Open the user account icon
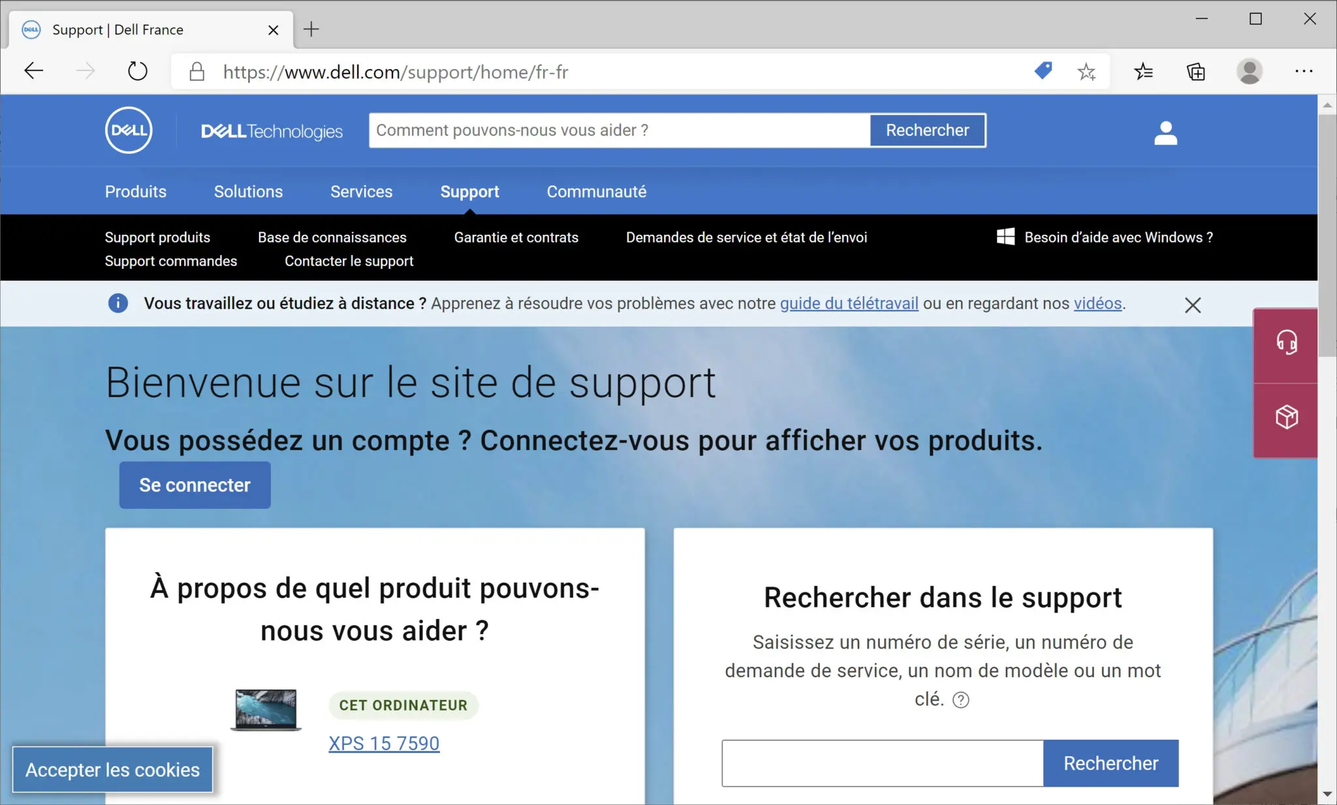 point(1166,132)
